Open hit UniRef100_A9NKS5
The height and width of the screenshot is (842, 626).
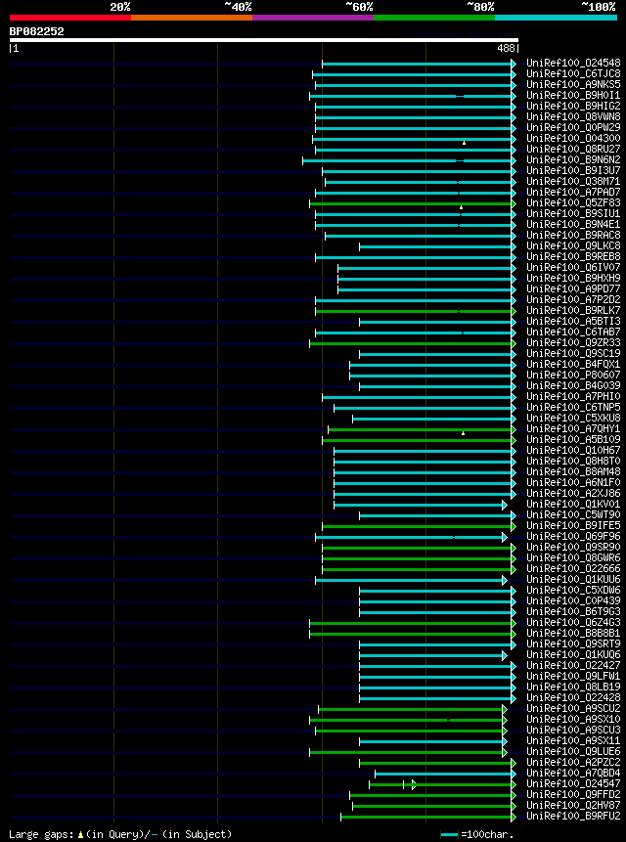tap(573, 85)
